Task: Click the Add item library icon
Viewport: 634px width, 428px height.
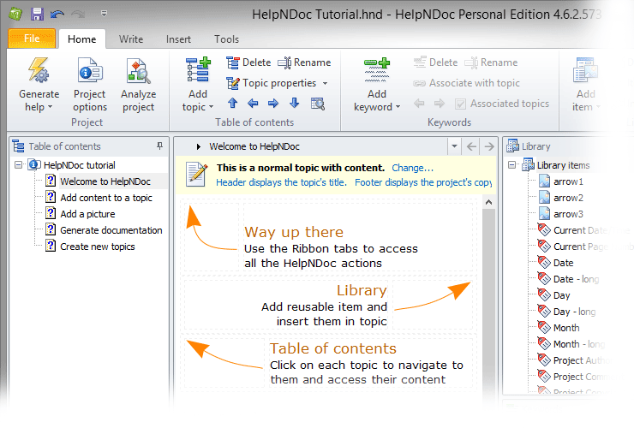Action: click(x=584, y=70)
